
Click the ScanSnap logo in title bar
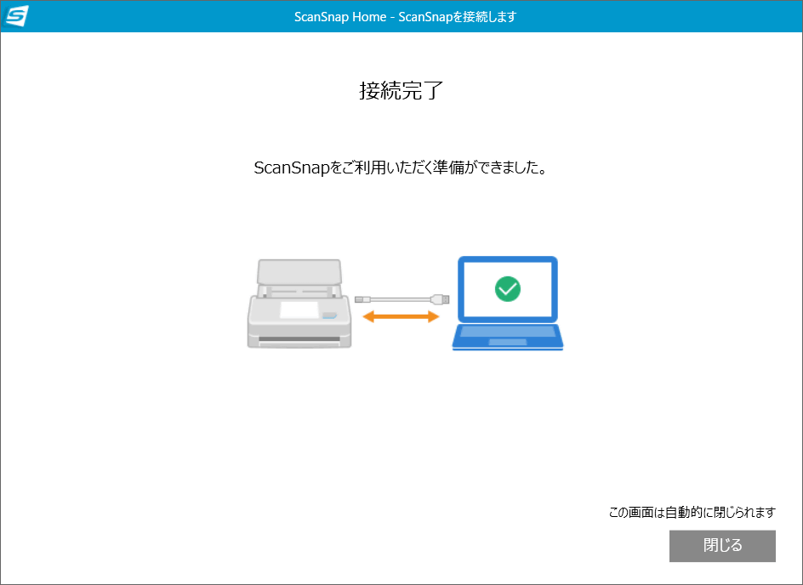pos(16,16)
